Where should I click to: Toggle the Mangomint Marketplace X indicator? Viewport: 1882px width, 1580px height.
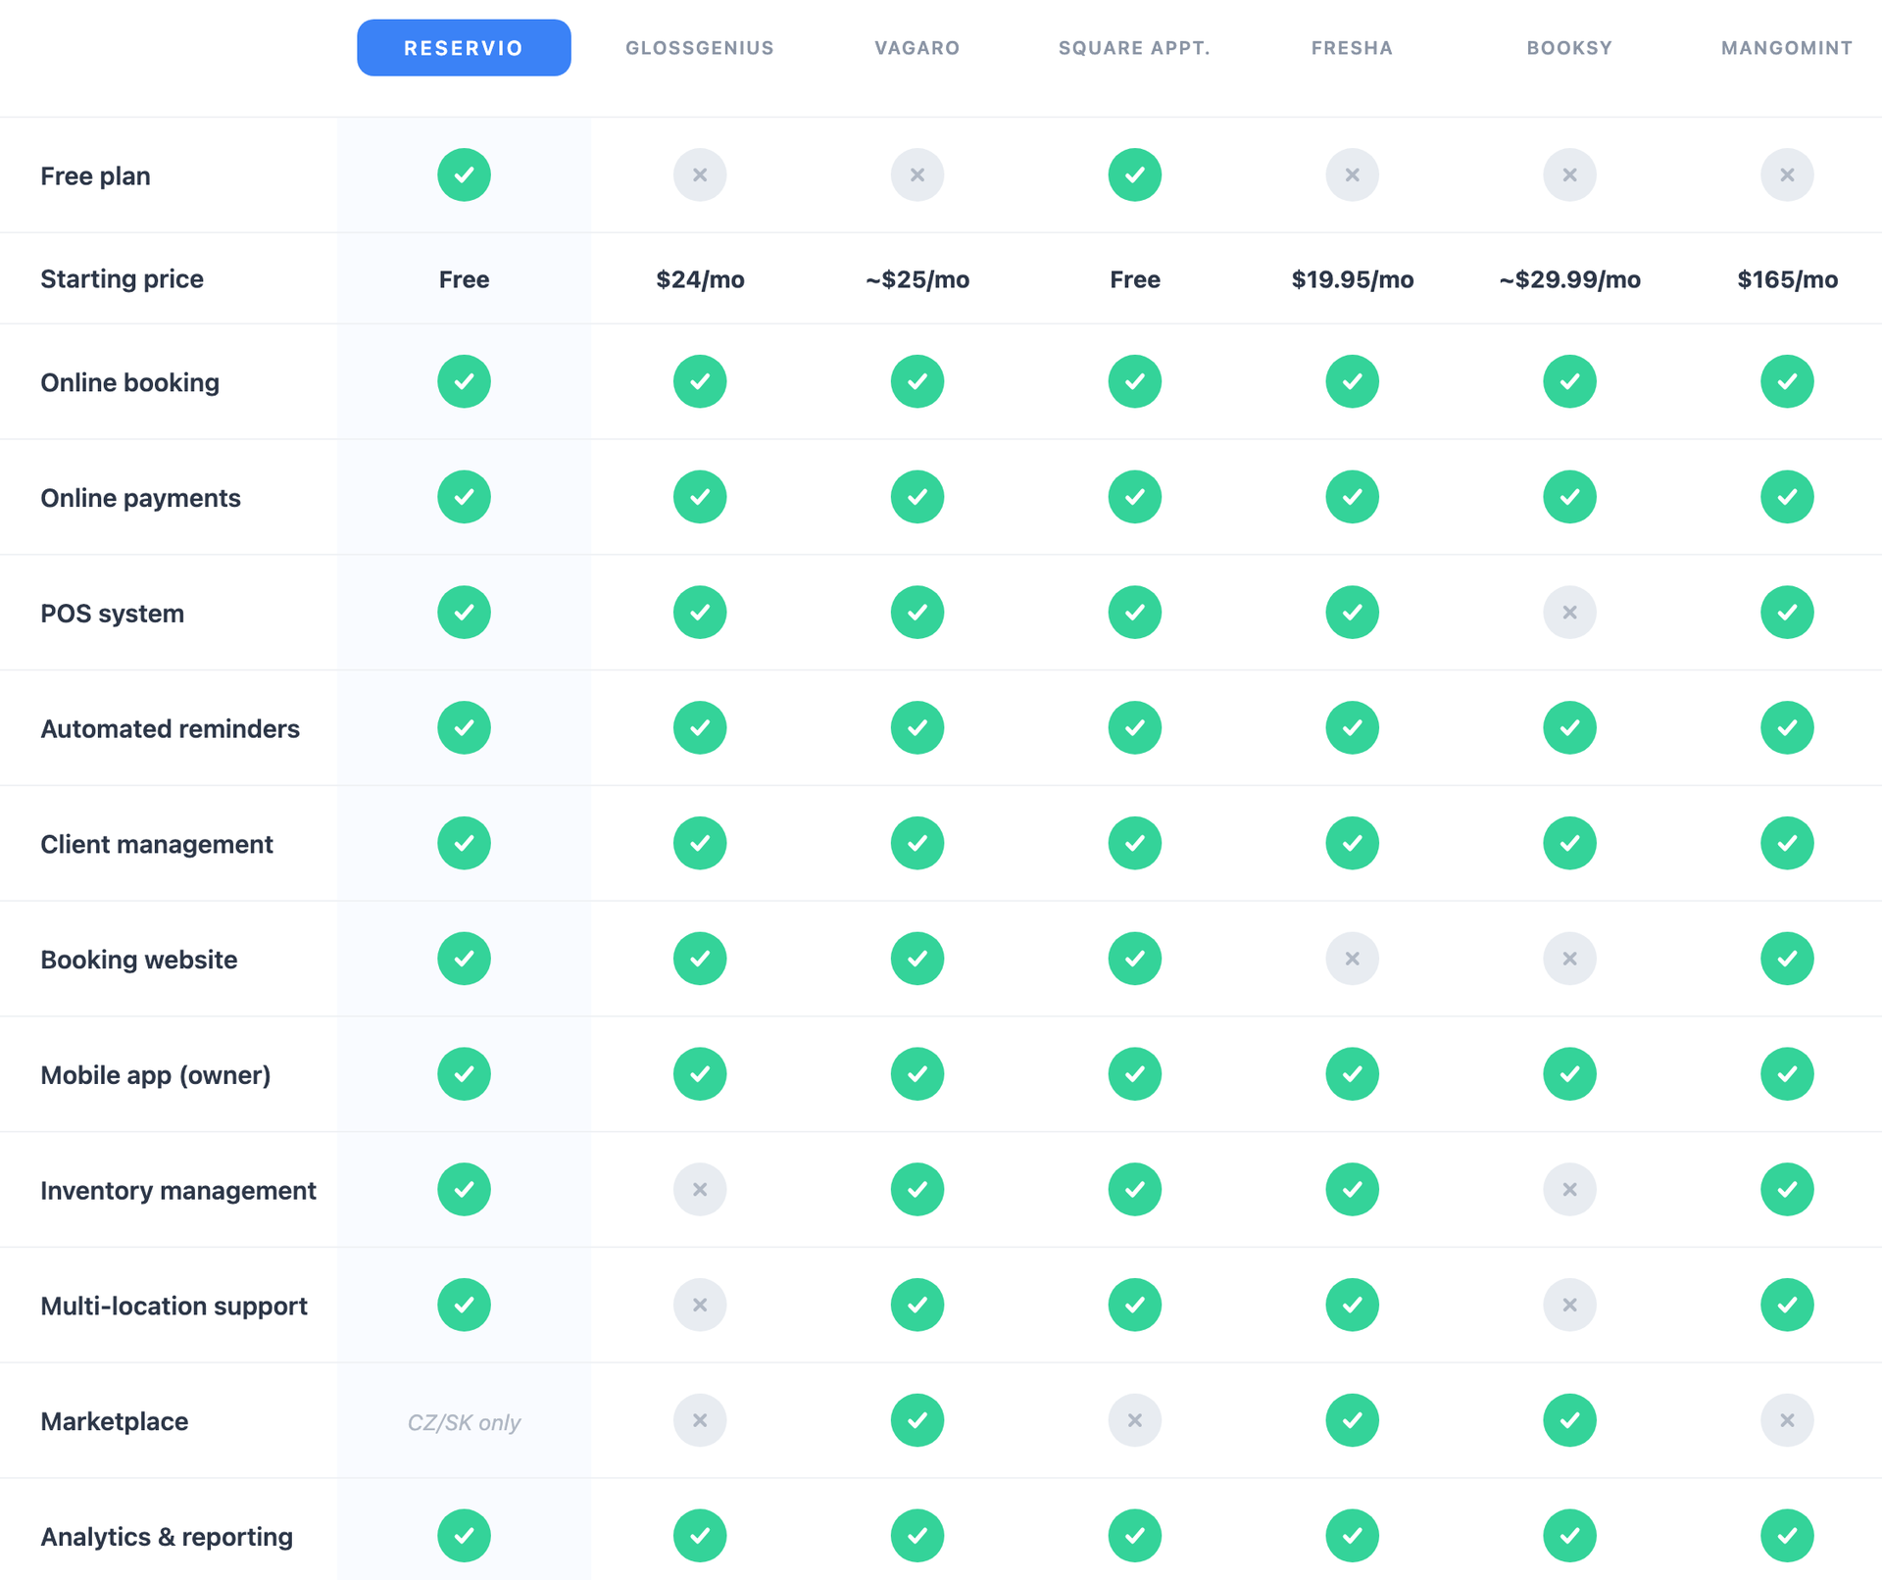1786,1419
